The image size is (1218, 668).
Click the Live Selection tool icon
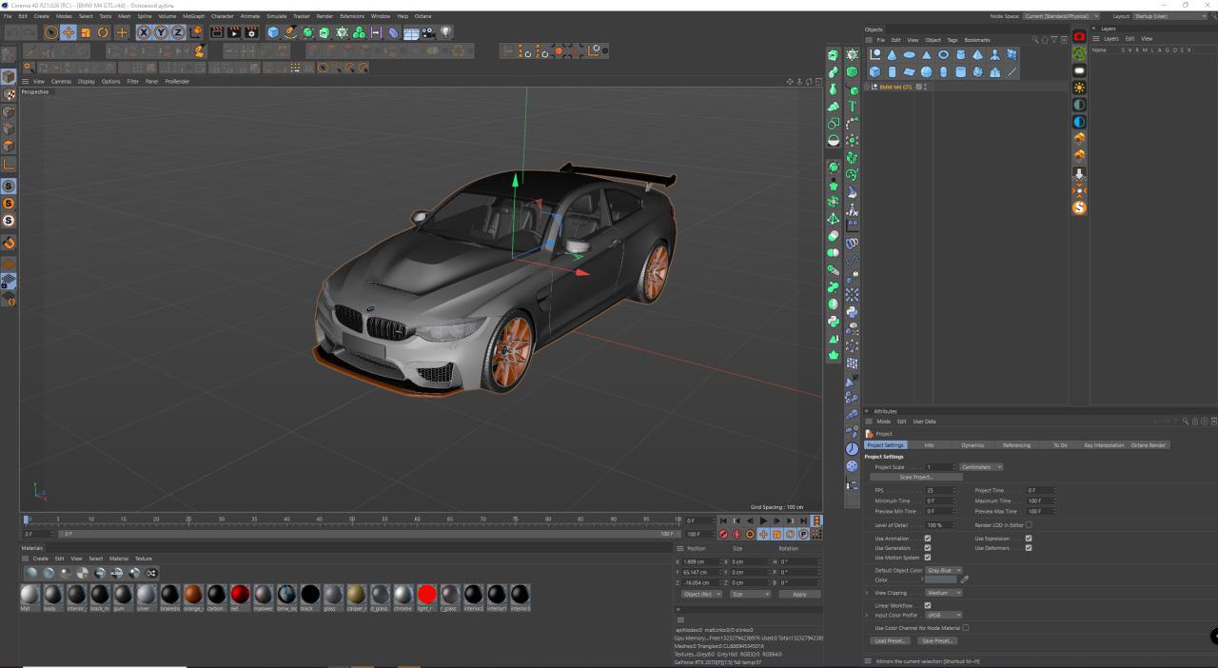(x=51, y=32)
